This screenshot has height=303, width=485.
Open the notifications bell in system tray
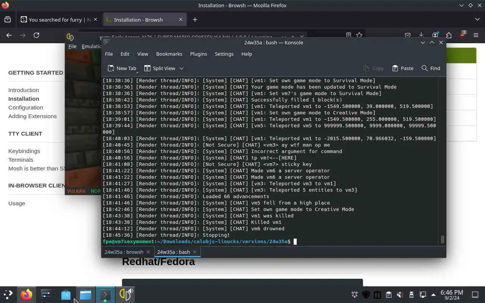tap(355, 295)
